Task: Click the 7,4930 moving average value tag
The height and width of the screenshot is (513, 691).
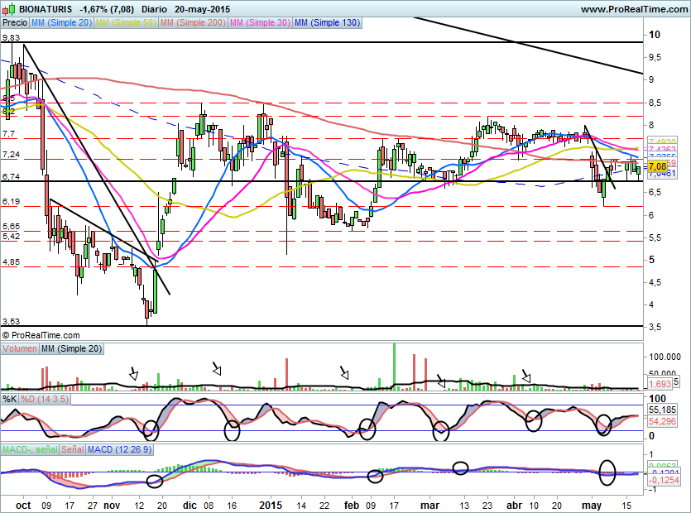Action: [x=662, y=142]
